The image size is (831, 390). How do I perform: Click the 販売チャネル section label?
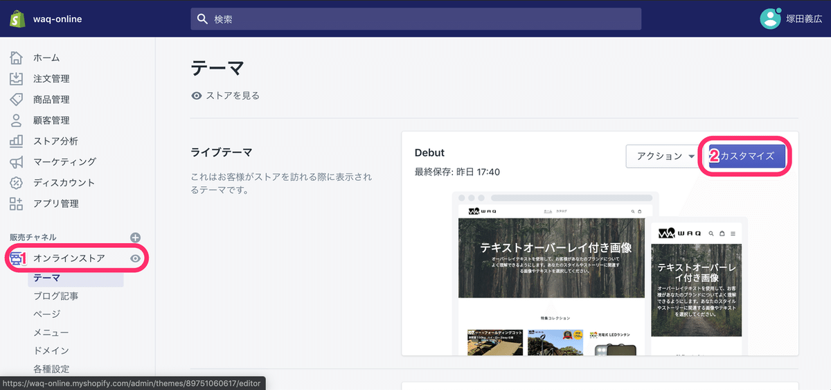point(33,237)
